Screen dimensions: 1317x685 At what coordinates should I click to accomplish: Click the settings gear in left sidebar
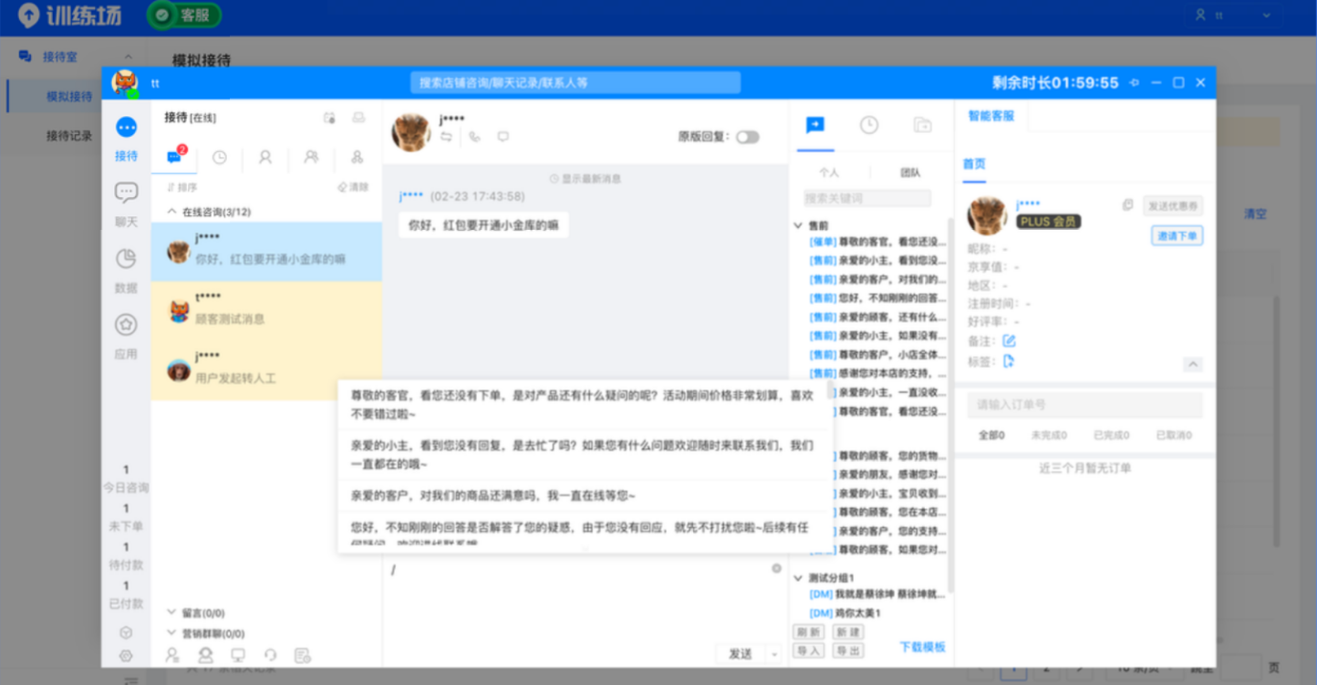[126, 656]
